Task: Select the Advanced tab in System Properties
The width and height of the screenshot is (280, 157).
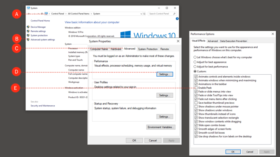Action: click(x=130, y=49)
